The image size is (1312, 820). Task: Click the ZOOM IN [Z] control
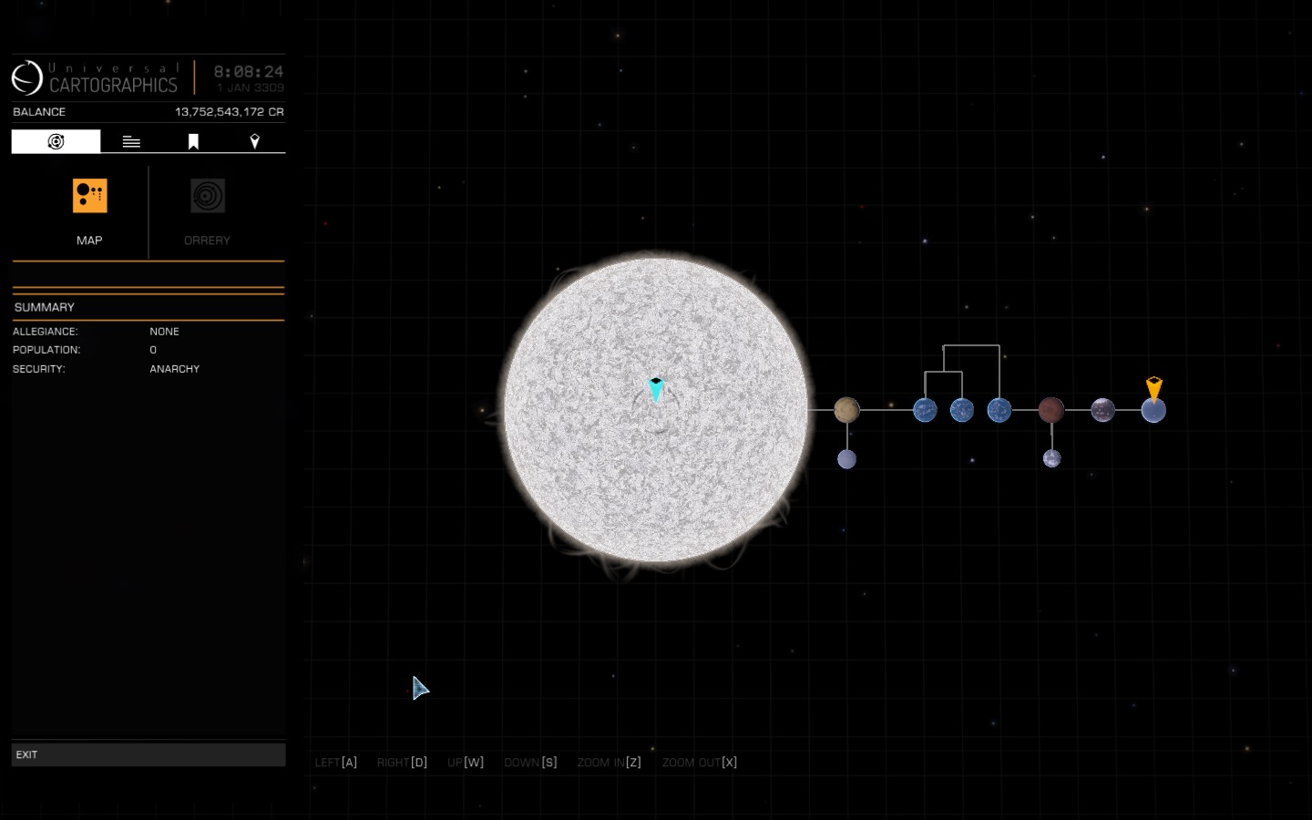pos(609,763)
